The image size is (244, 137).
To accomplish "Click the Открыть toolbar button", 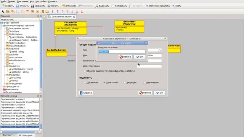I will 22,6.
